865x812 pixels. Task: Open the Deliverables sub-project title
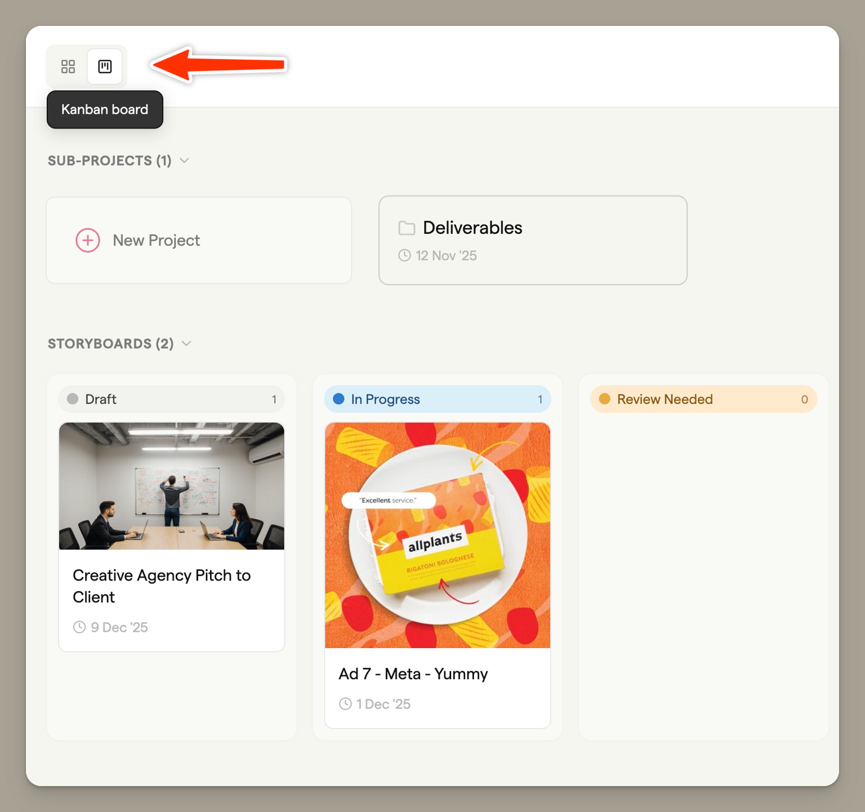[x=472, y=227]
